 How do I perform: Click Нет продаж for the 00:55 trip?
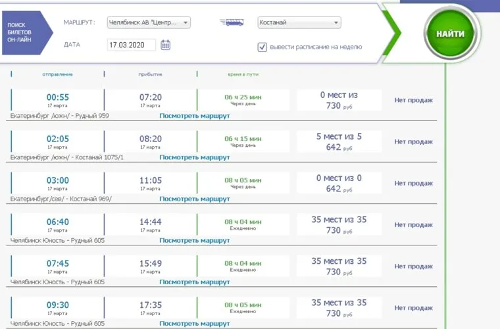pyautogui.click(x=413, y=100)
